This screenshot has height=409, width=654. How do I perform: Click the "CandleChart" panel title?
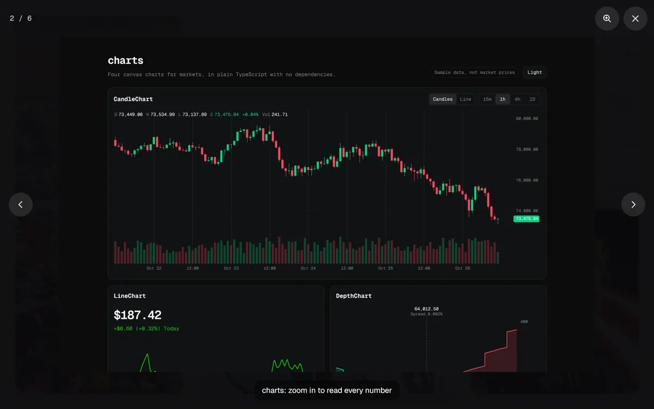133,99
